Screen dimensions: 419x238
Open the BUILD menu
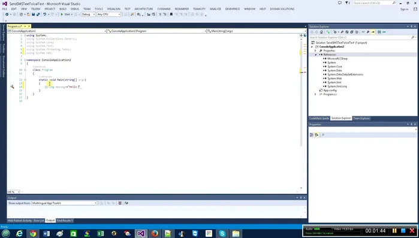pyautogui.click(x=63, y=9)
